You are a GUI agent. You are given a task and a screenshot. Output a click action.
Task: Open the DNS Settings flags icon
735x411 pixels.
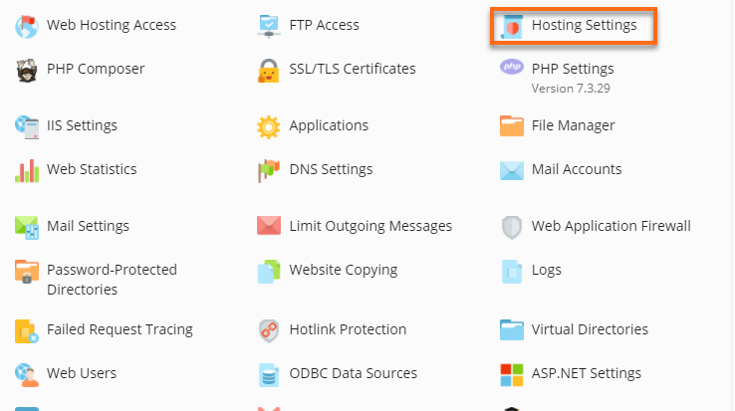pyautogui.click(x=269, y=170)
